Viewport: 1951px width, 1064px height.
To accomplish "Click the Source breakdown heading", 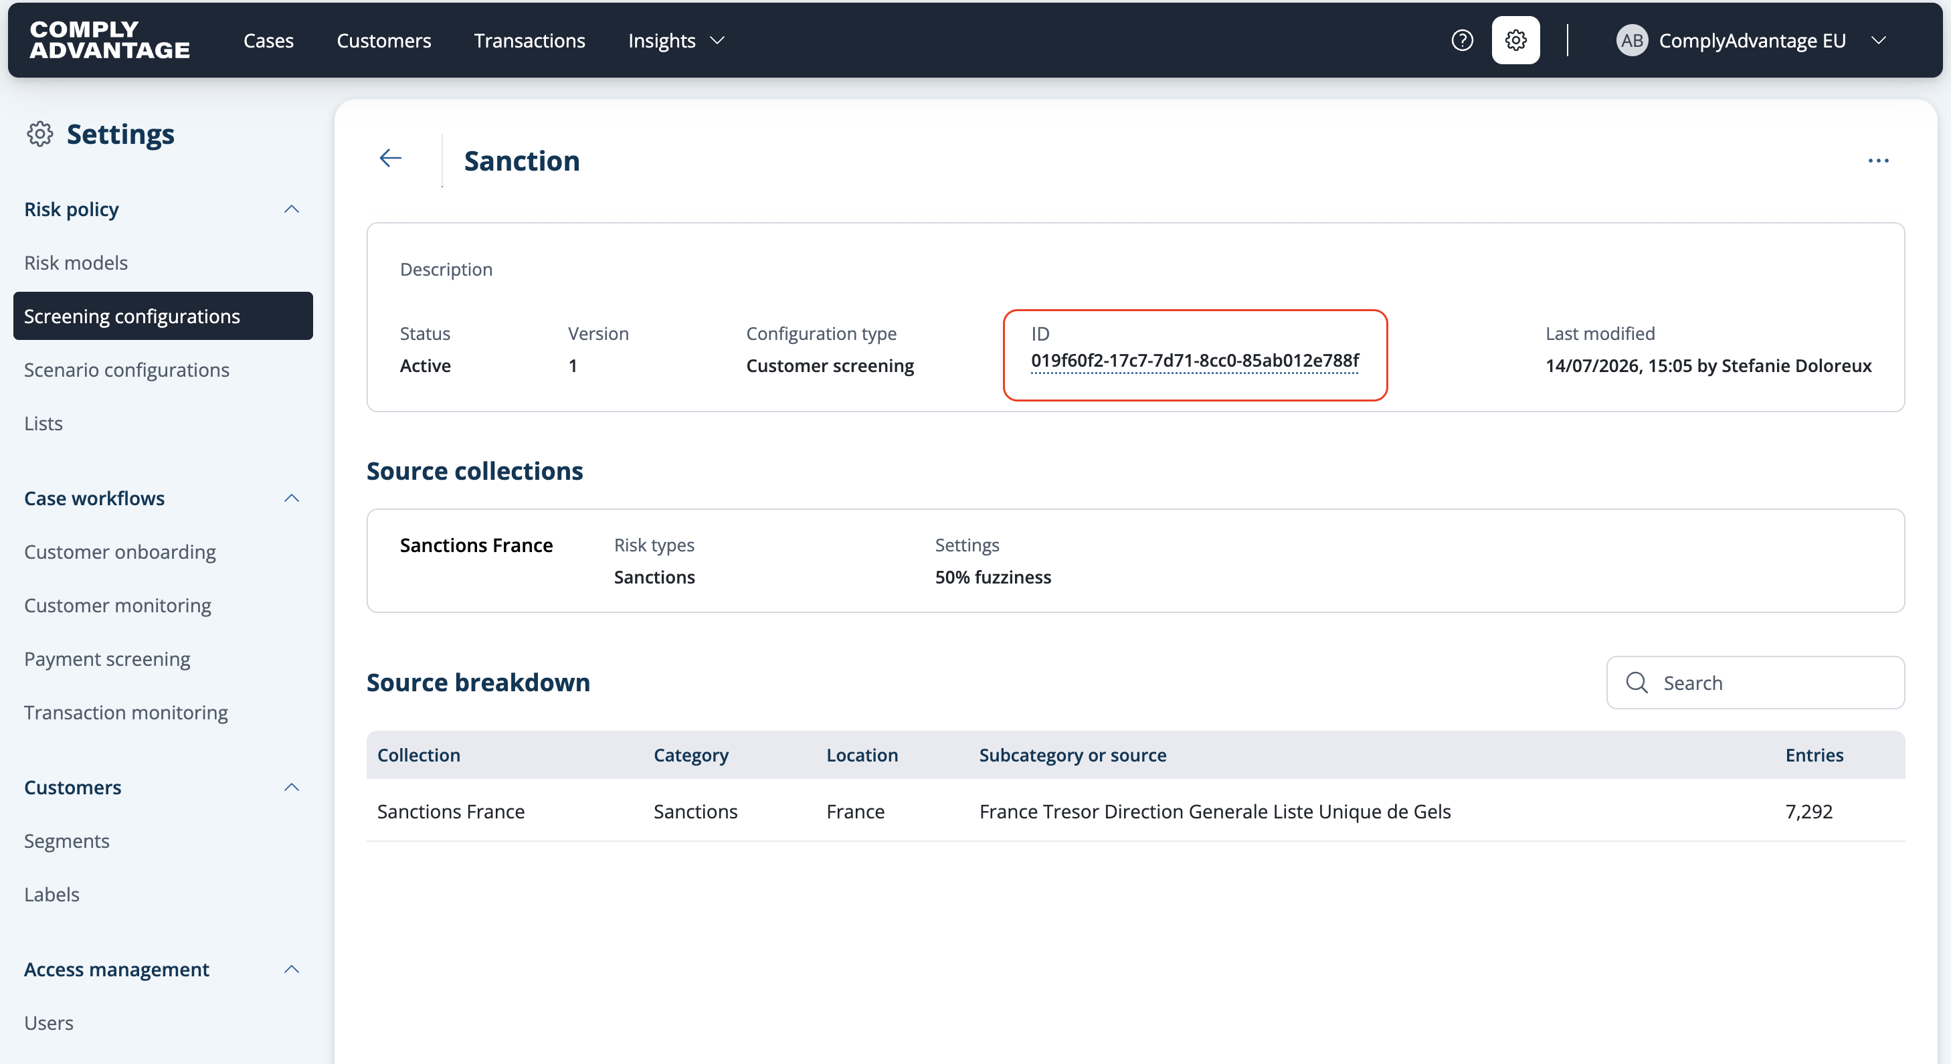I will 478,683.
